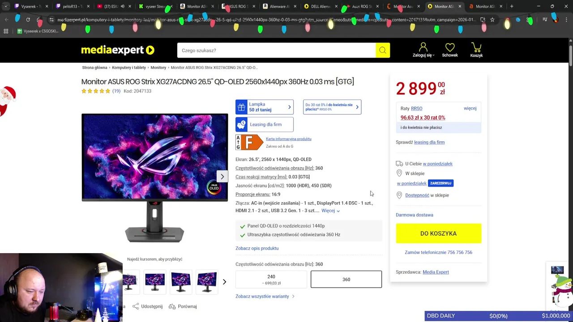The width and height of the screenshot is (573, 322).
Task: Bookmark this page with the star icon
Action: pos(492,20)
